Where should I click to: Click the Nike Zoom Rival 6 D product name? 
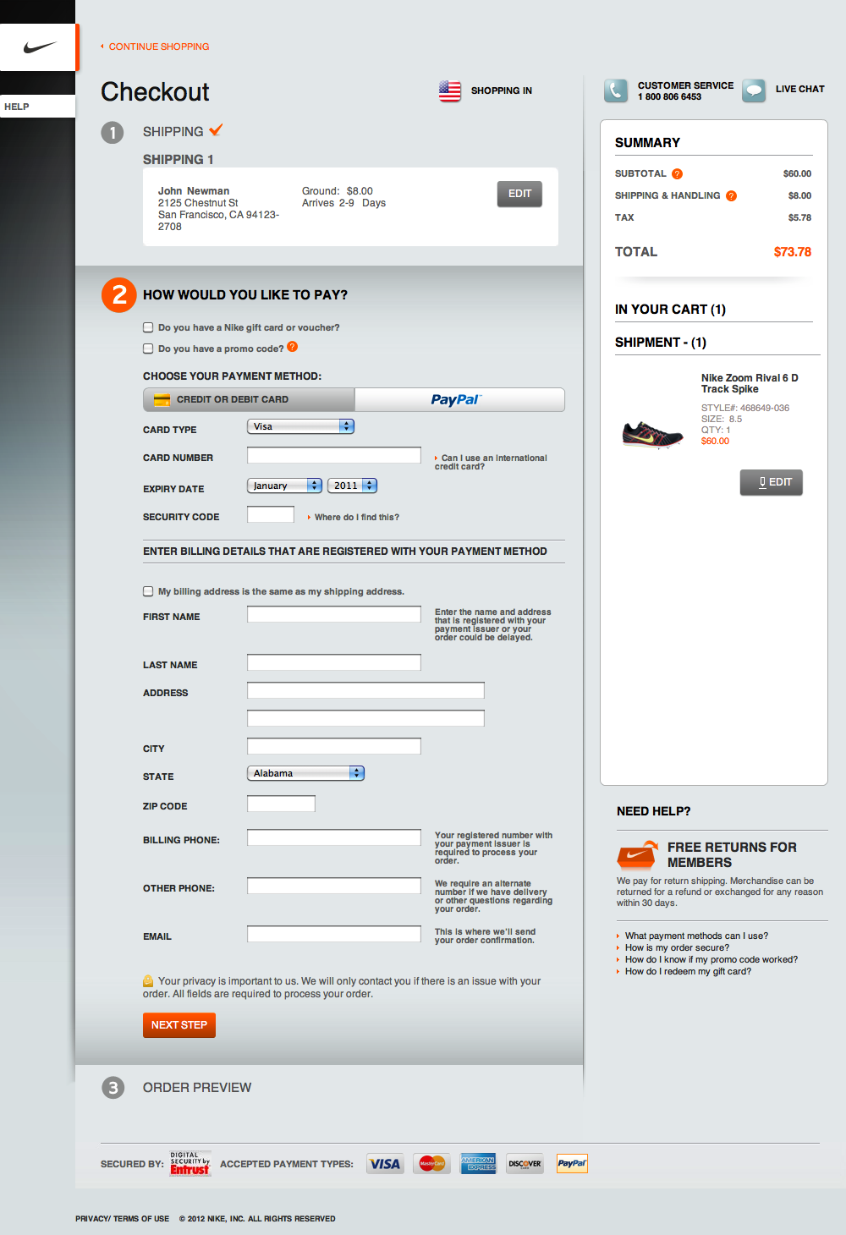(x=750, y=383)
